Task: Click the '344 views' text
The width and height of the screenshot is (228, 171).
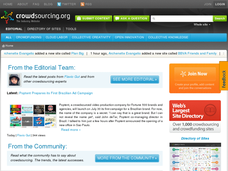Action: (39, 135)
